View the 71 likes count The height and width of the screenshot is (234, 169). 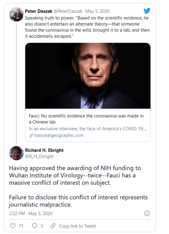21,226
